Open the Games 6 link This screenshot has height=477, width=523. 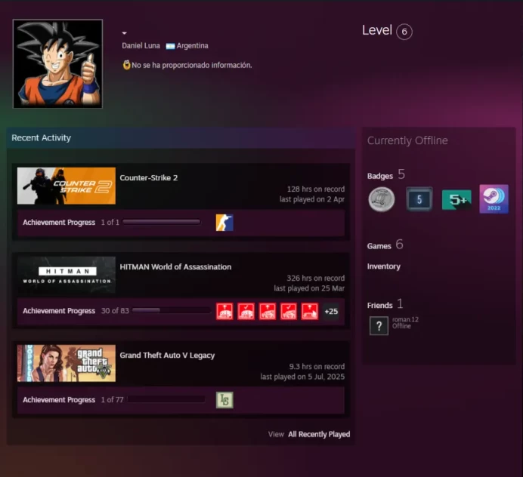(x=385, y=245)
